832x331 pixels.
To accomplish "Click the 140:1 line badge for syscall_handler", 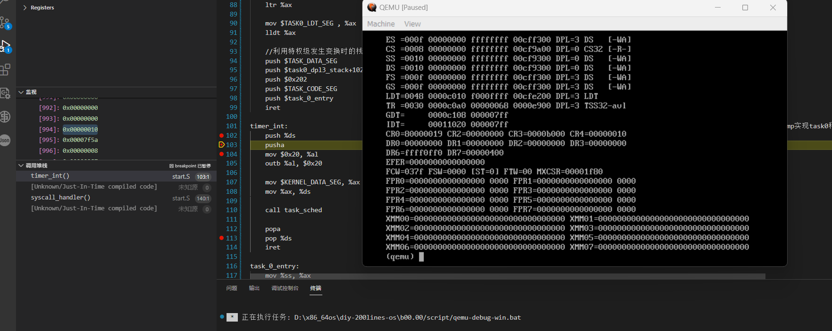I will pyautogui.click(x=203, y=199).
